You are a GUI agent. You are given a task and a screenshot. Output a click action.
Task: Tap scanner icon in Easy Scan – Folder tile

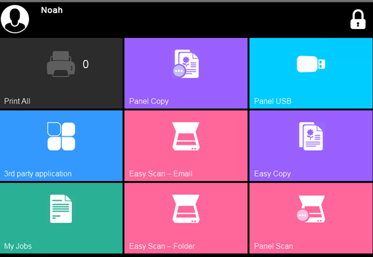[186, 209]
